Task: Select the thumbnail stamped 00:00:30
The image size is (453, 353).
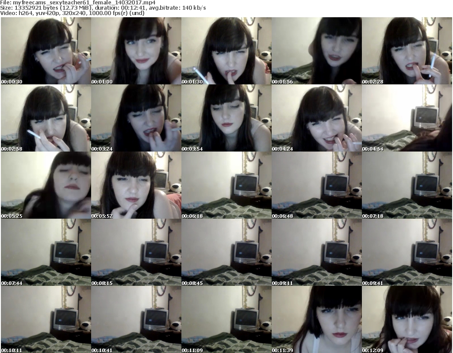Action: 46,51
